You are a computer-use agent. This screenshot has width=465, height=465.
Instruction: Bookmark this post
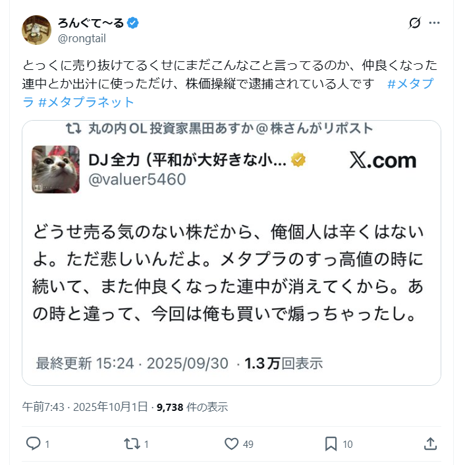pyautogui.click(x=331, y=444)
